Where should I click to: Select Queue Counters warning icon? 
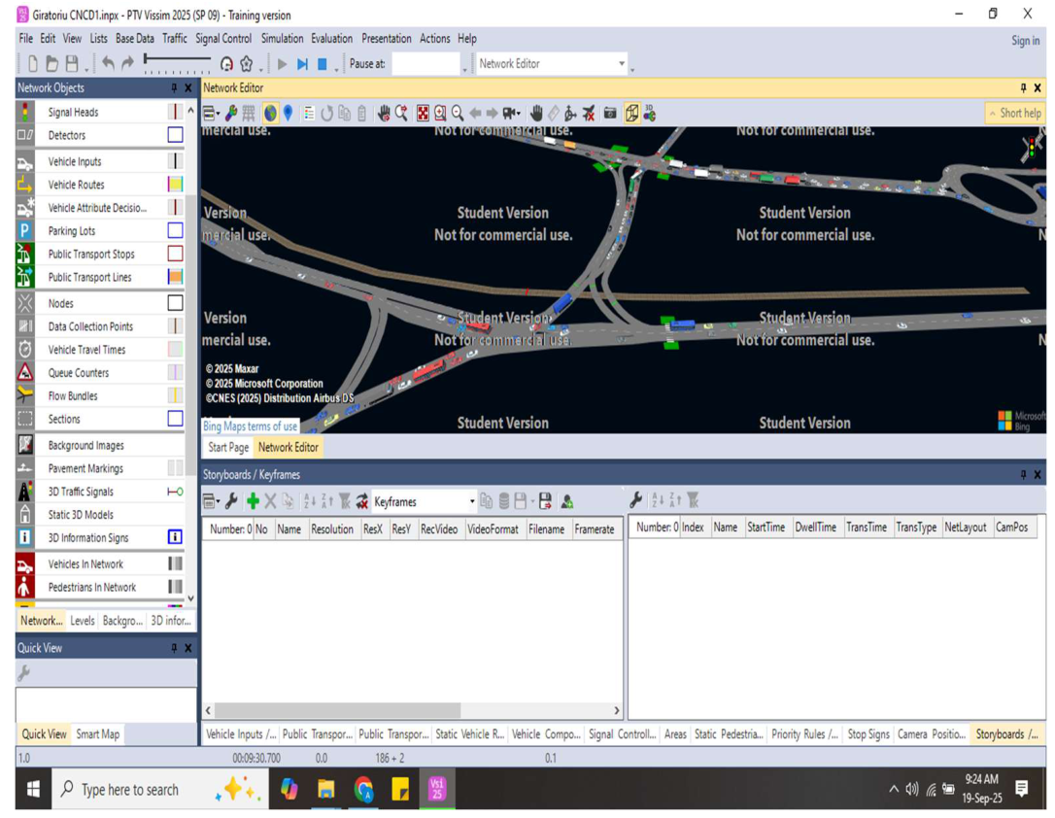point(25,373)
